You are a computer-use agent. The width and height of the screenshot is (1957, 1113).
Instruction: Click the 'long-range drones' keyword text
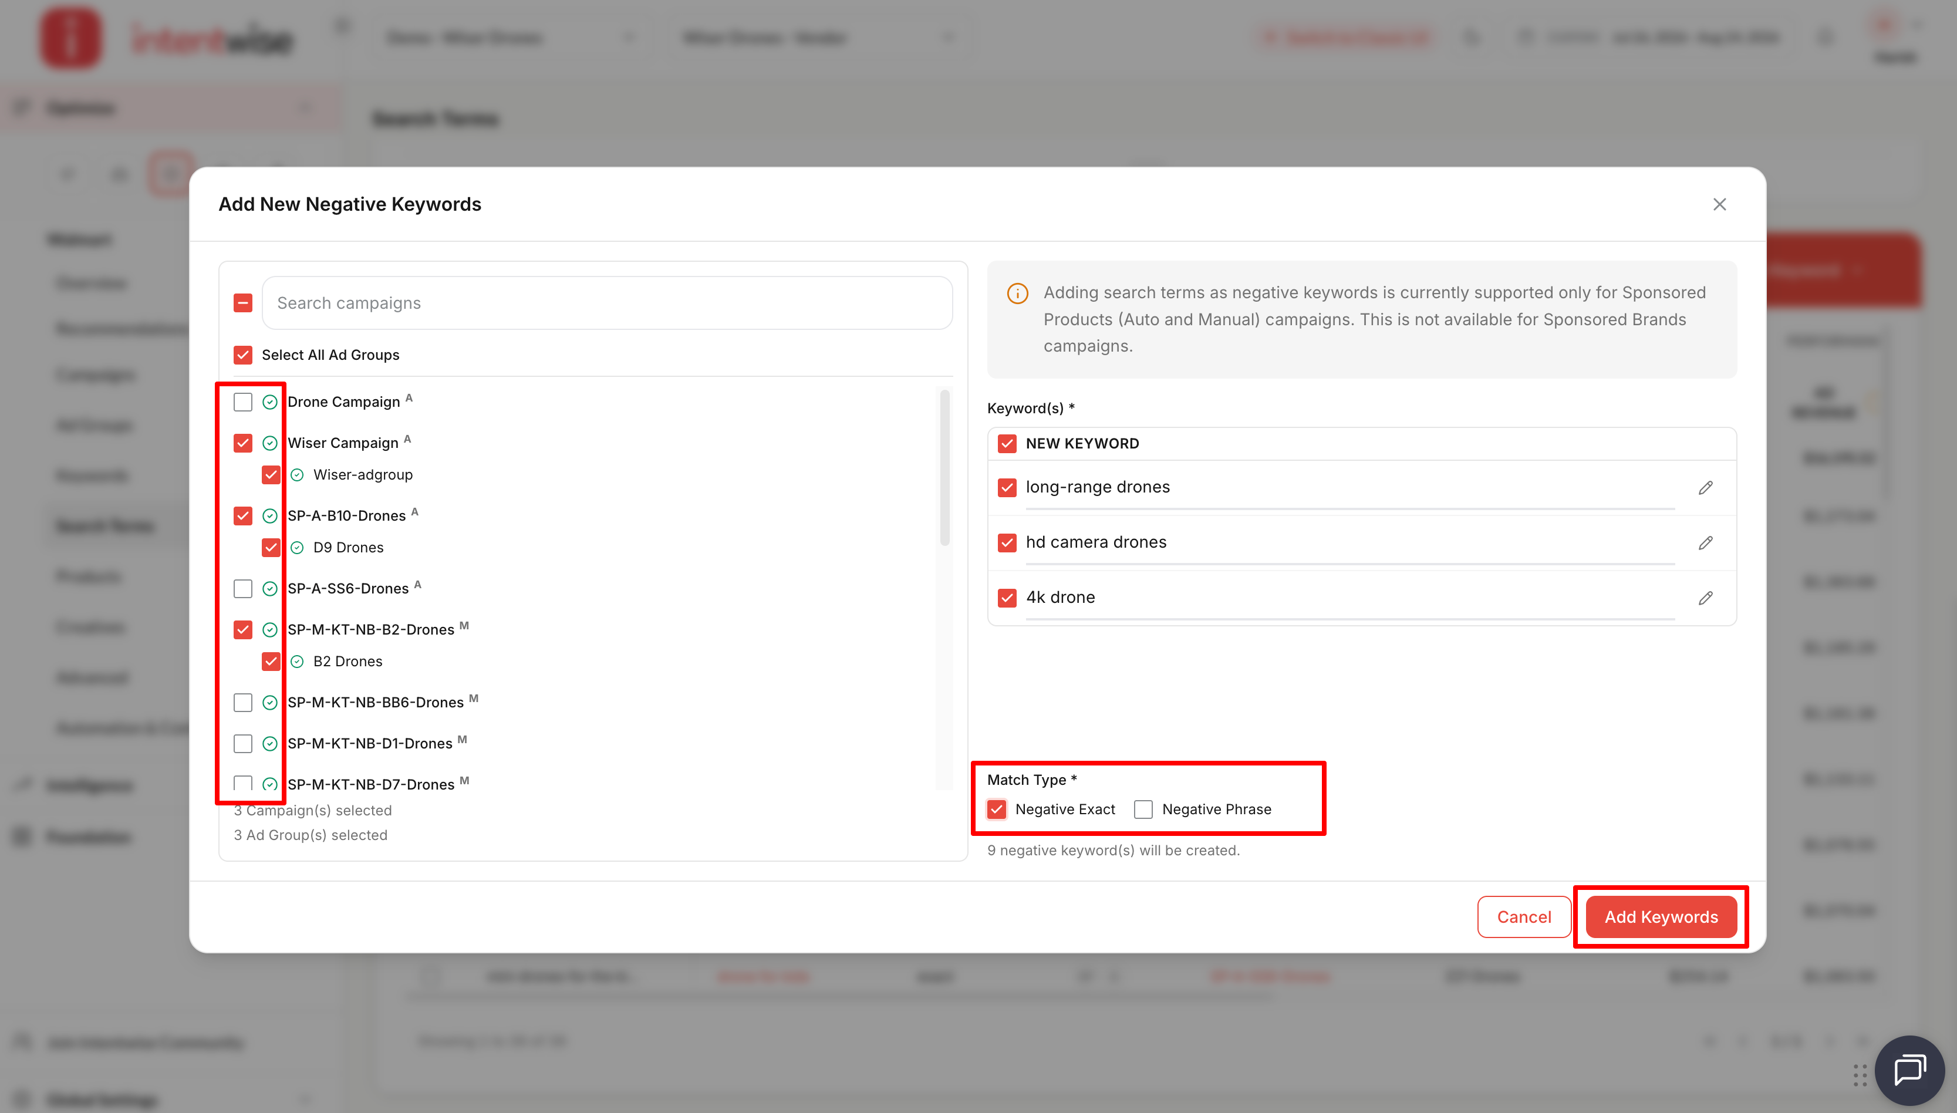coord(1097,487)
